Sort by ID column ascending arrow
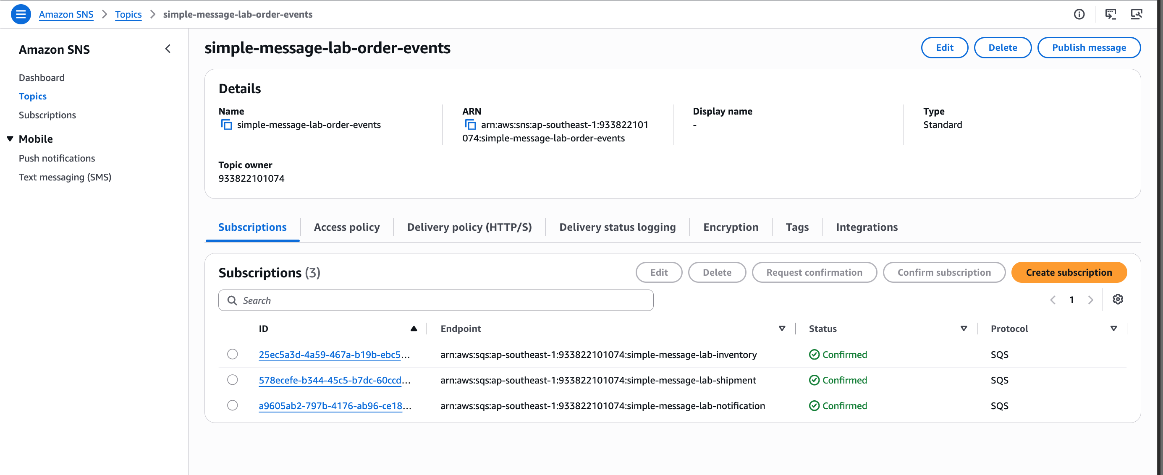1163x475 pixels. click(x=414, y=329)
